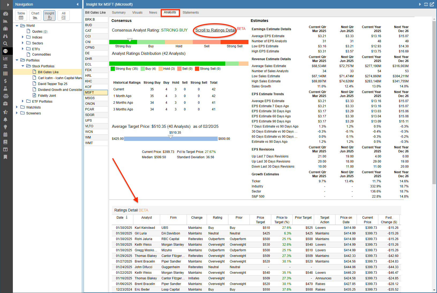Click the Quotes (0) count link
This screenshot has height=293, width=437.
point(45,32)
